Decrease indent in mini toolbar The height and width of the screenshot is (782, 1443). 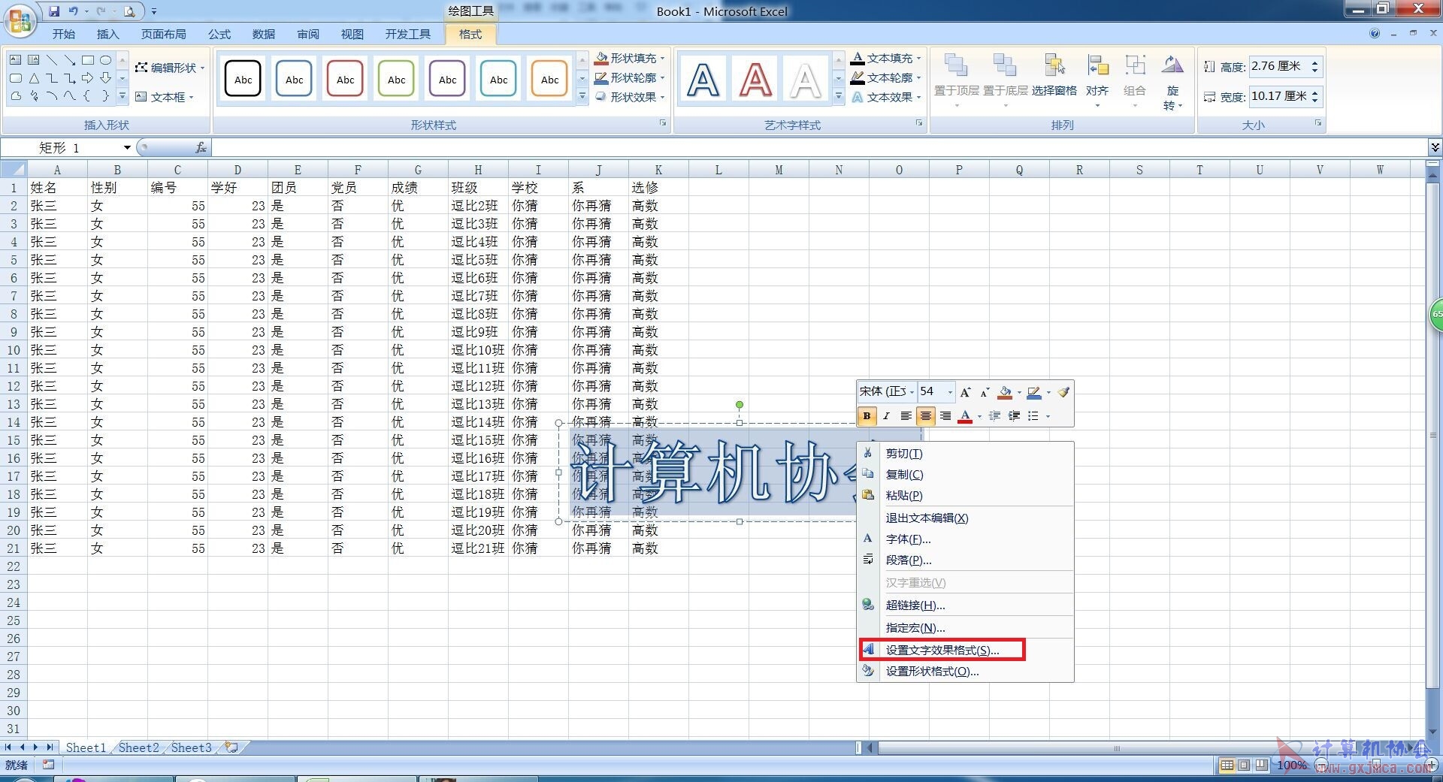tap(994, 416)
